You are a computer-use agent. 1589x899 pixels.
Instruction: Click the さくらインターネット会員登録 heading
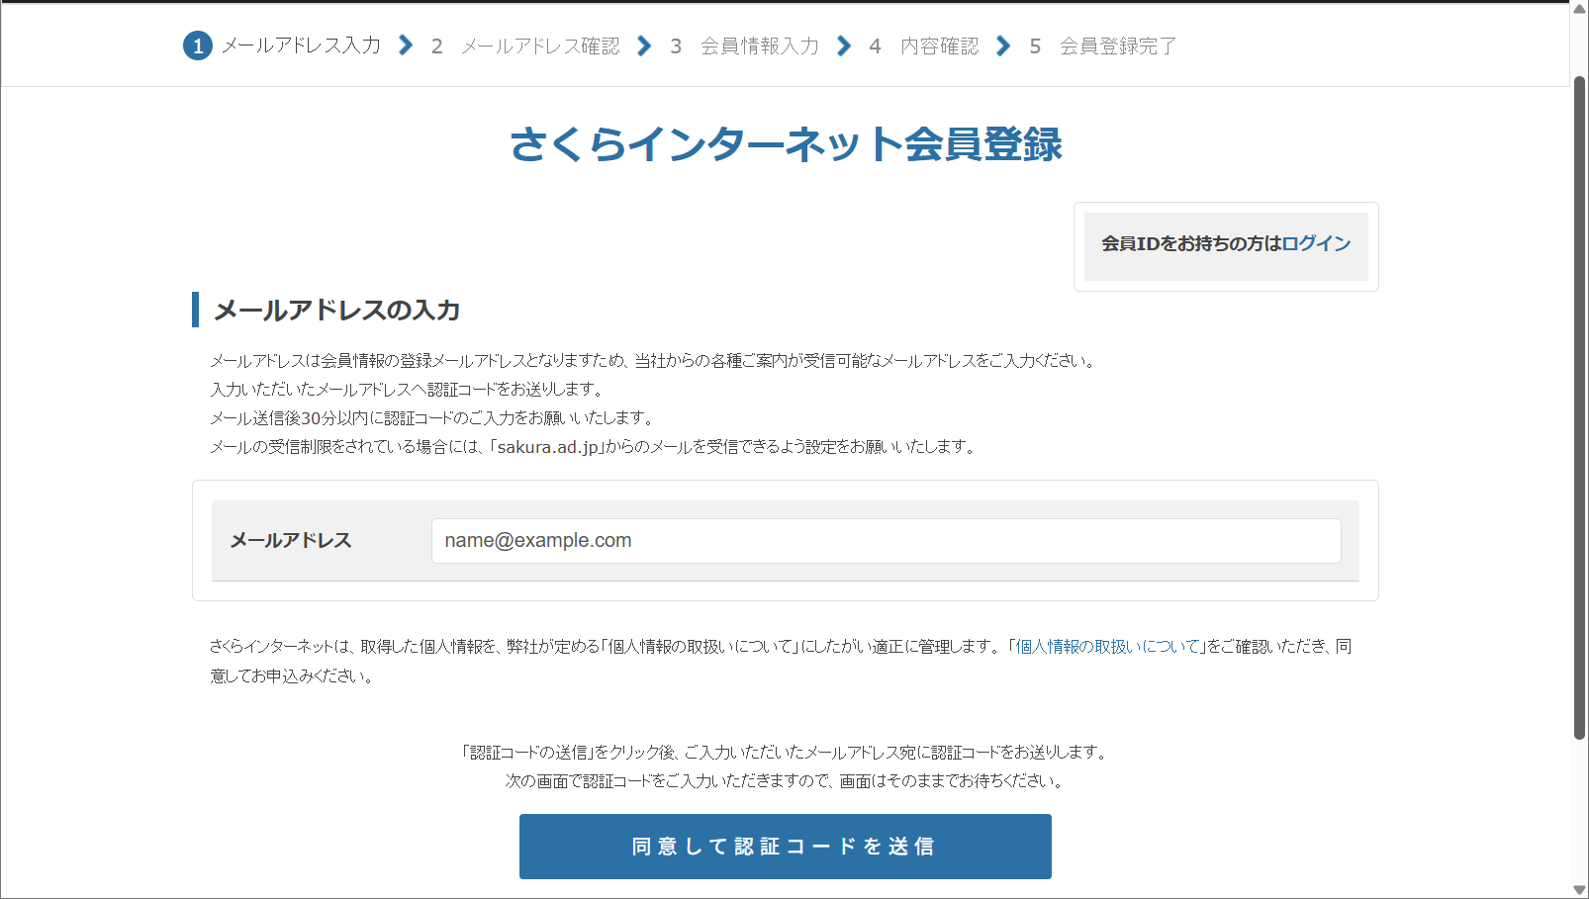pos(786,144)
